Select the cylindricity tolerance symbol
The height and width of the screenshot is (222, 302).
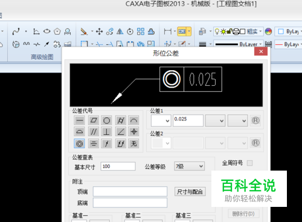point(121,120)
